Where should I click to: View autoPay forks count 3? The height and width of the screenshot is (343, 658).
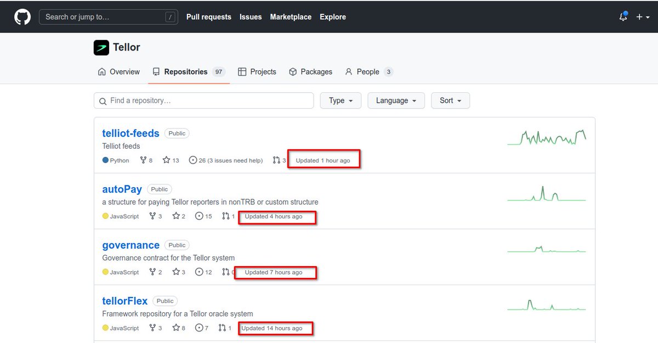[x=156, y=216]
